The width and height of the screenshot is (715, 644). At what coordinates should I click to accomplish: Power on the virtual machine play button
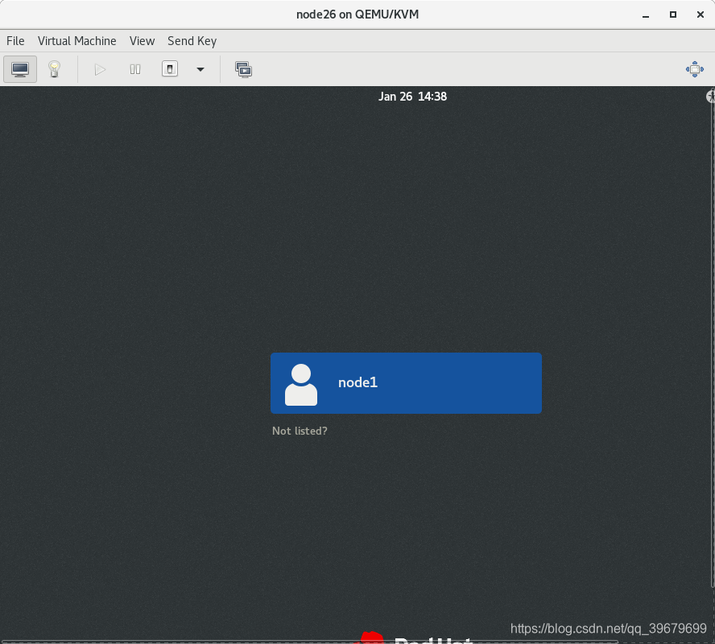pyautogui.click(x=100, y=69)
